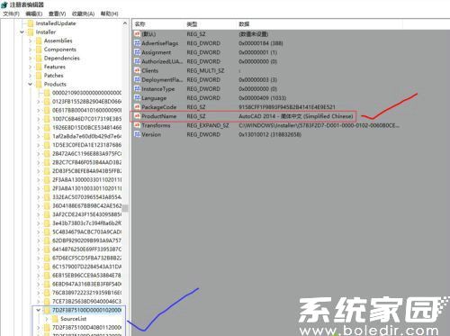Viewport: 450px width, 336px height.
Task: Click the tree pane scrollbar thumb
Action: click(125, 208)
